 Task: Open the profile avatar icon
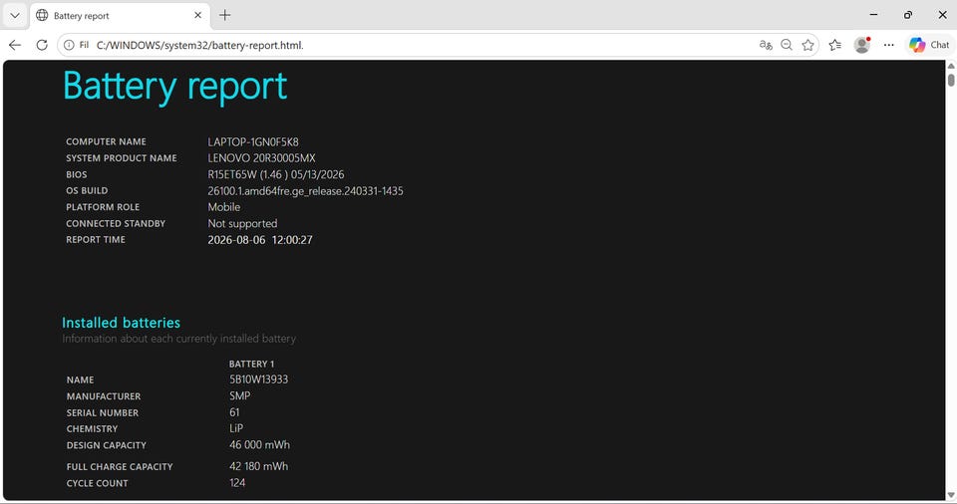861,45
